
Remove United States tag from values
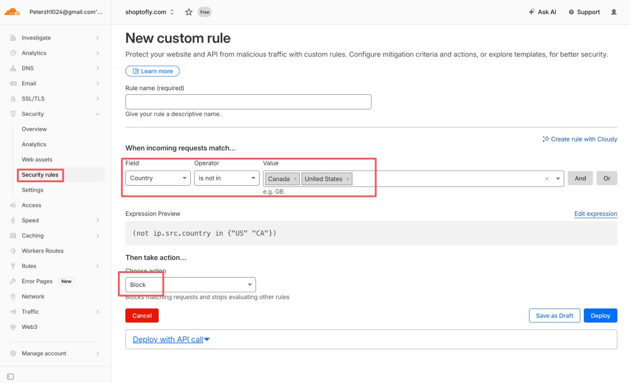click(348, 179)
